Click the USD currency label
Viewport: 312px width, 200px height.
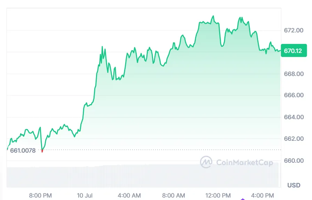(294, 185)
